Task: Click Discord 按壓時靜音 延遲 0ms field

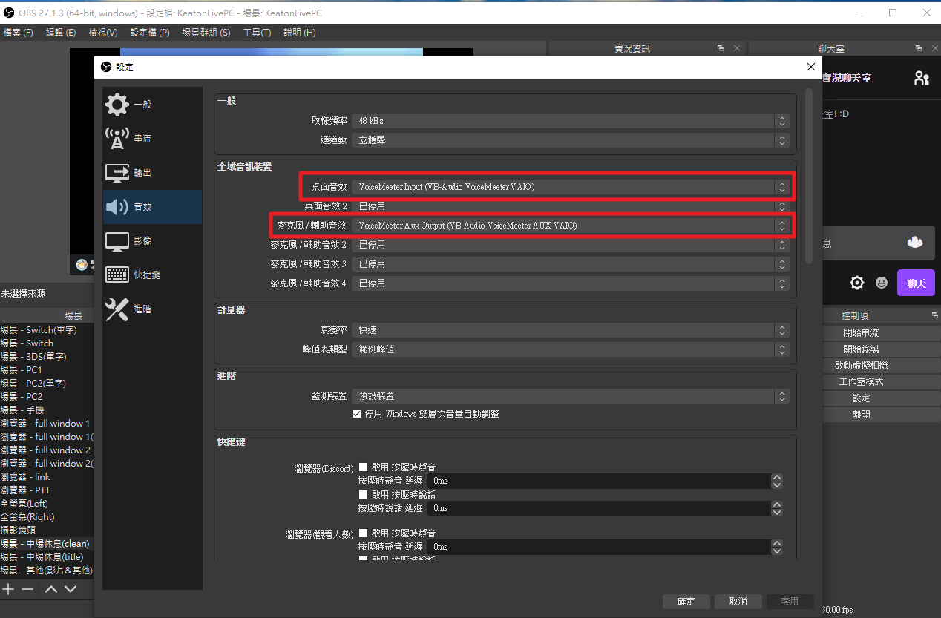Action: pos(600,481)
